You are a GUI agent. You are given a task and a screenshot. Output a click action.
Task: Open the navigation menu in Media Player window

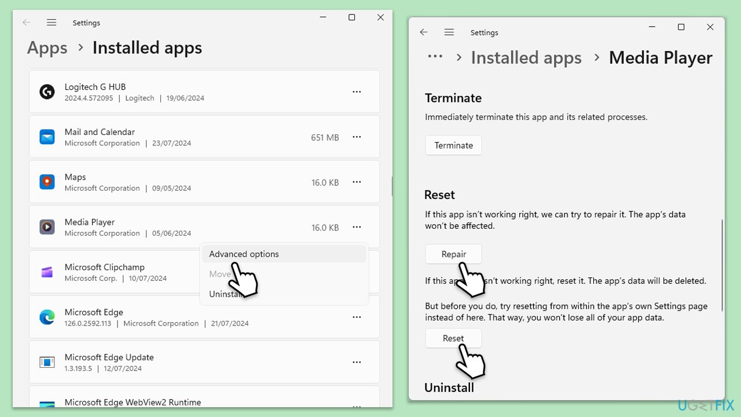(449, 32)
